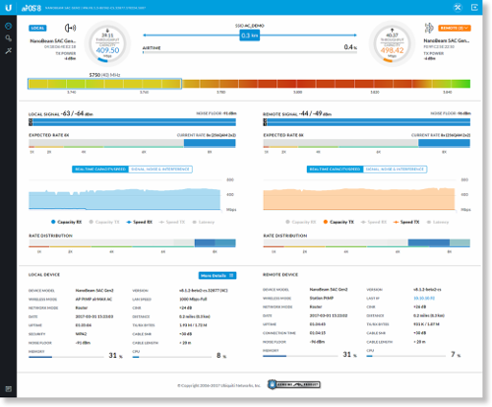
Task: Click the logout icon in top bar
Action: 474,7
